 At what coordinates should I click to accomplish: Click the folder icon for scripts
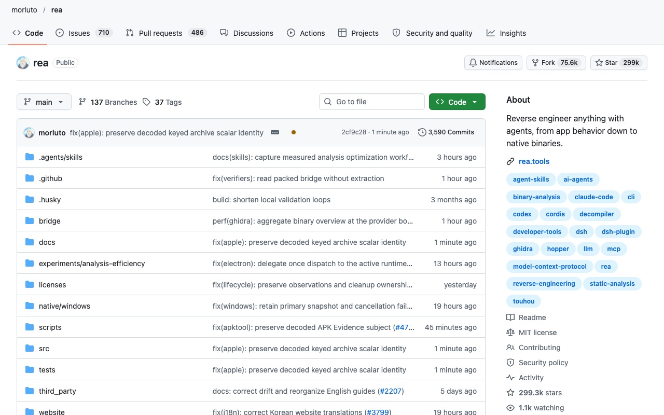click(x=30, y=327)
